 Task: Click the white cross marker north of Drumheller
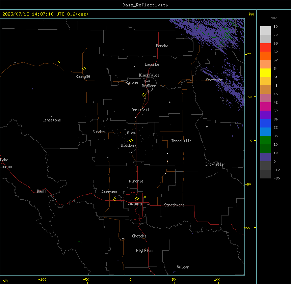207,126
